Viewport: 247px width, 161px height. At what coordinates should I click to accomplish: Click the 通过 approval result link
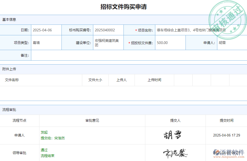44,150
